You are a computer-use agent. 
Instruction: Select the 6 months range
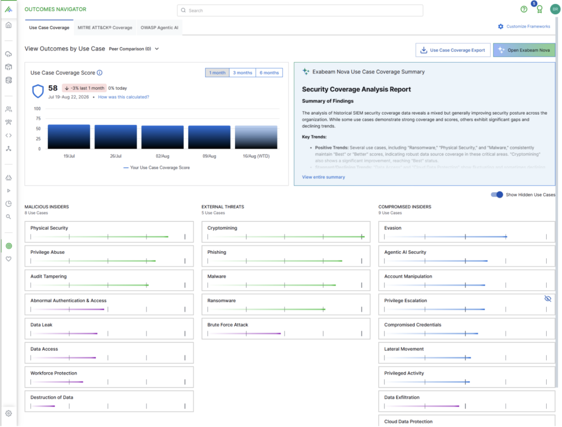pyautogui.click(x=269, y=73)
